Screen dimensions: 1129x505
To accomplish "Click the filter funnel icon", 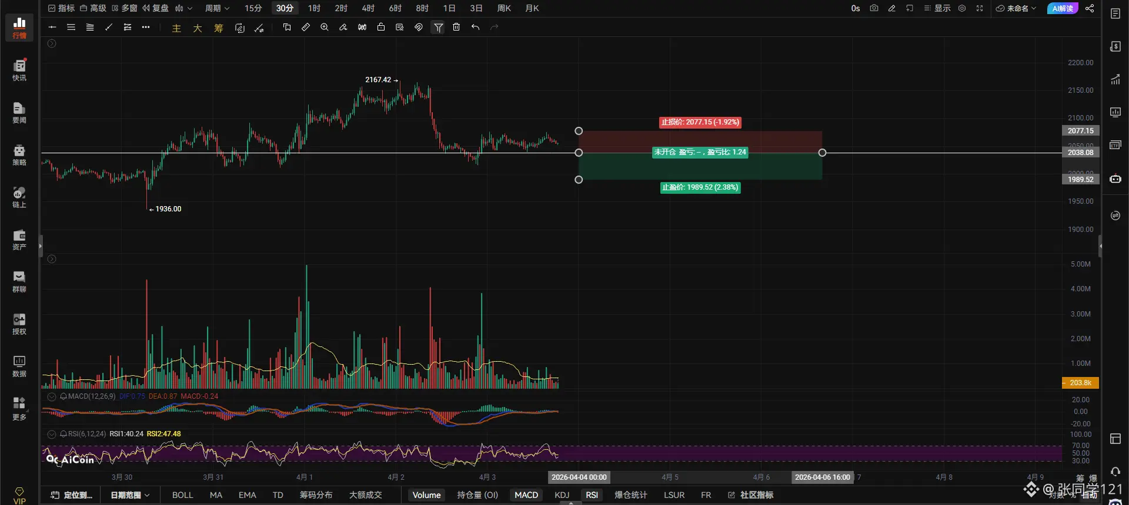I will [x=438, y=27].
